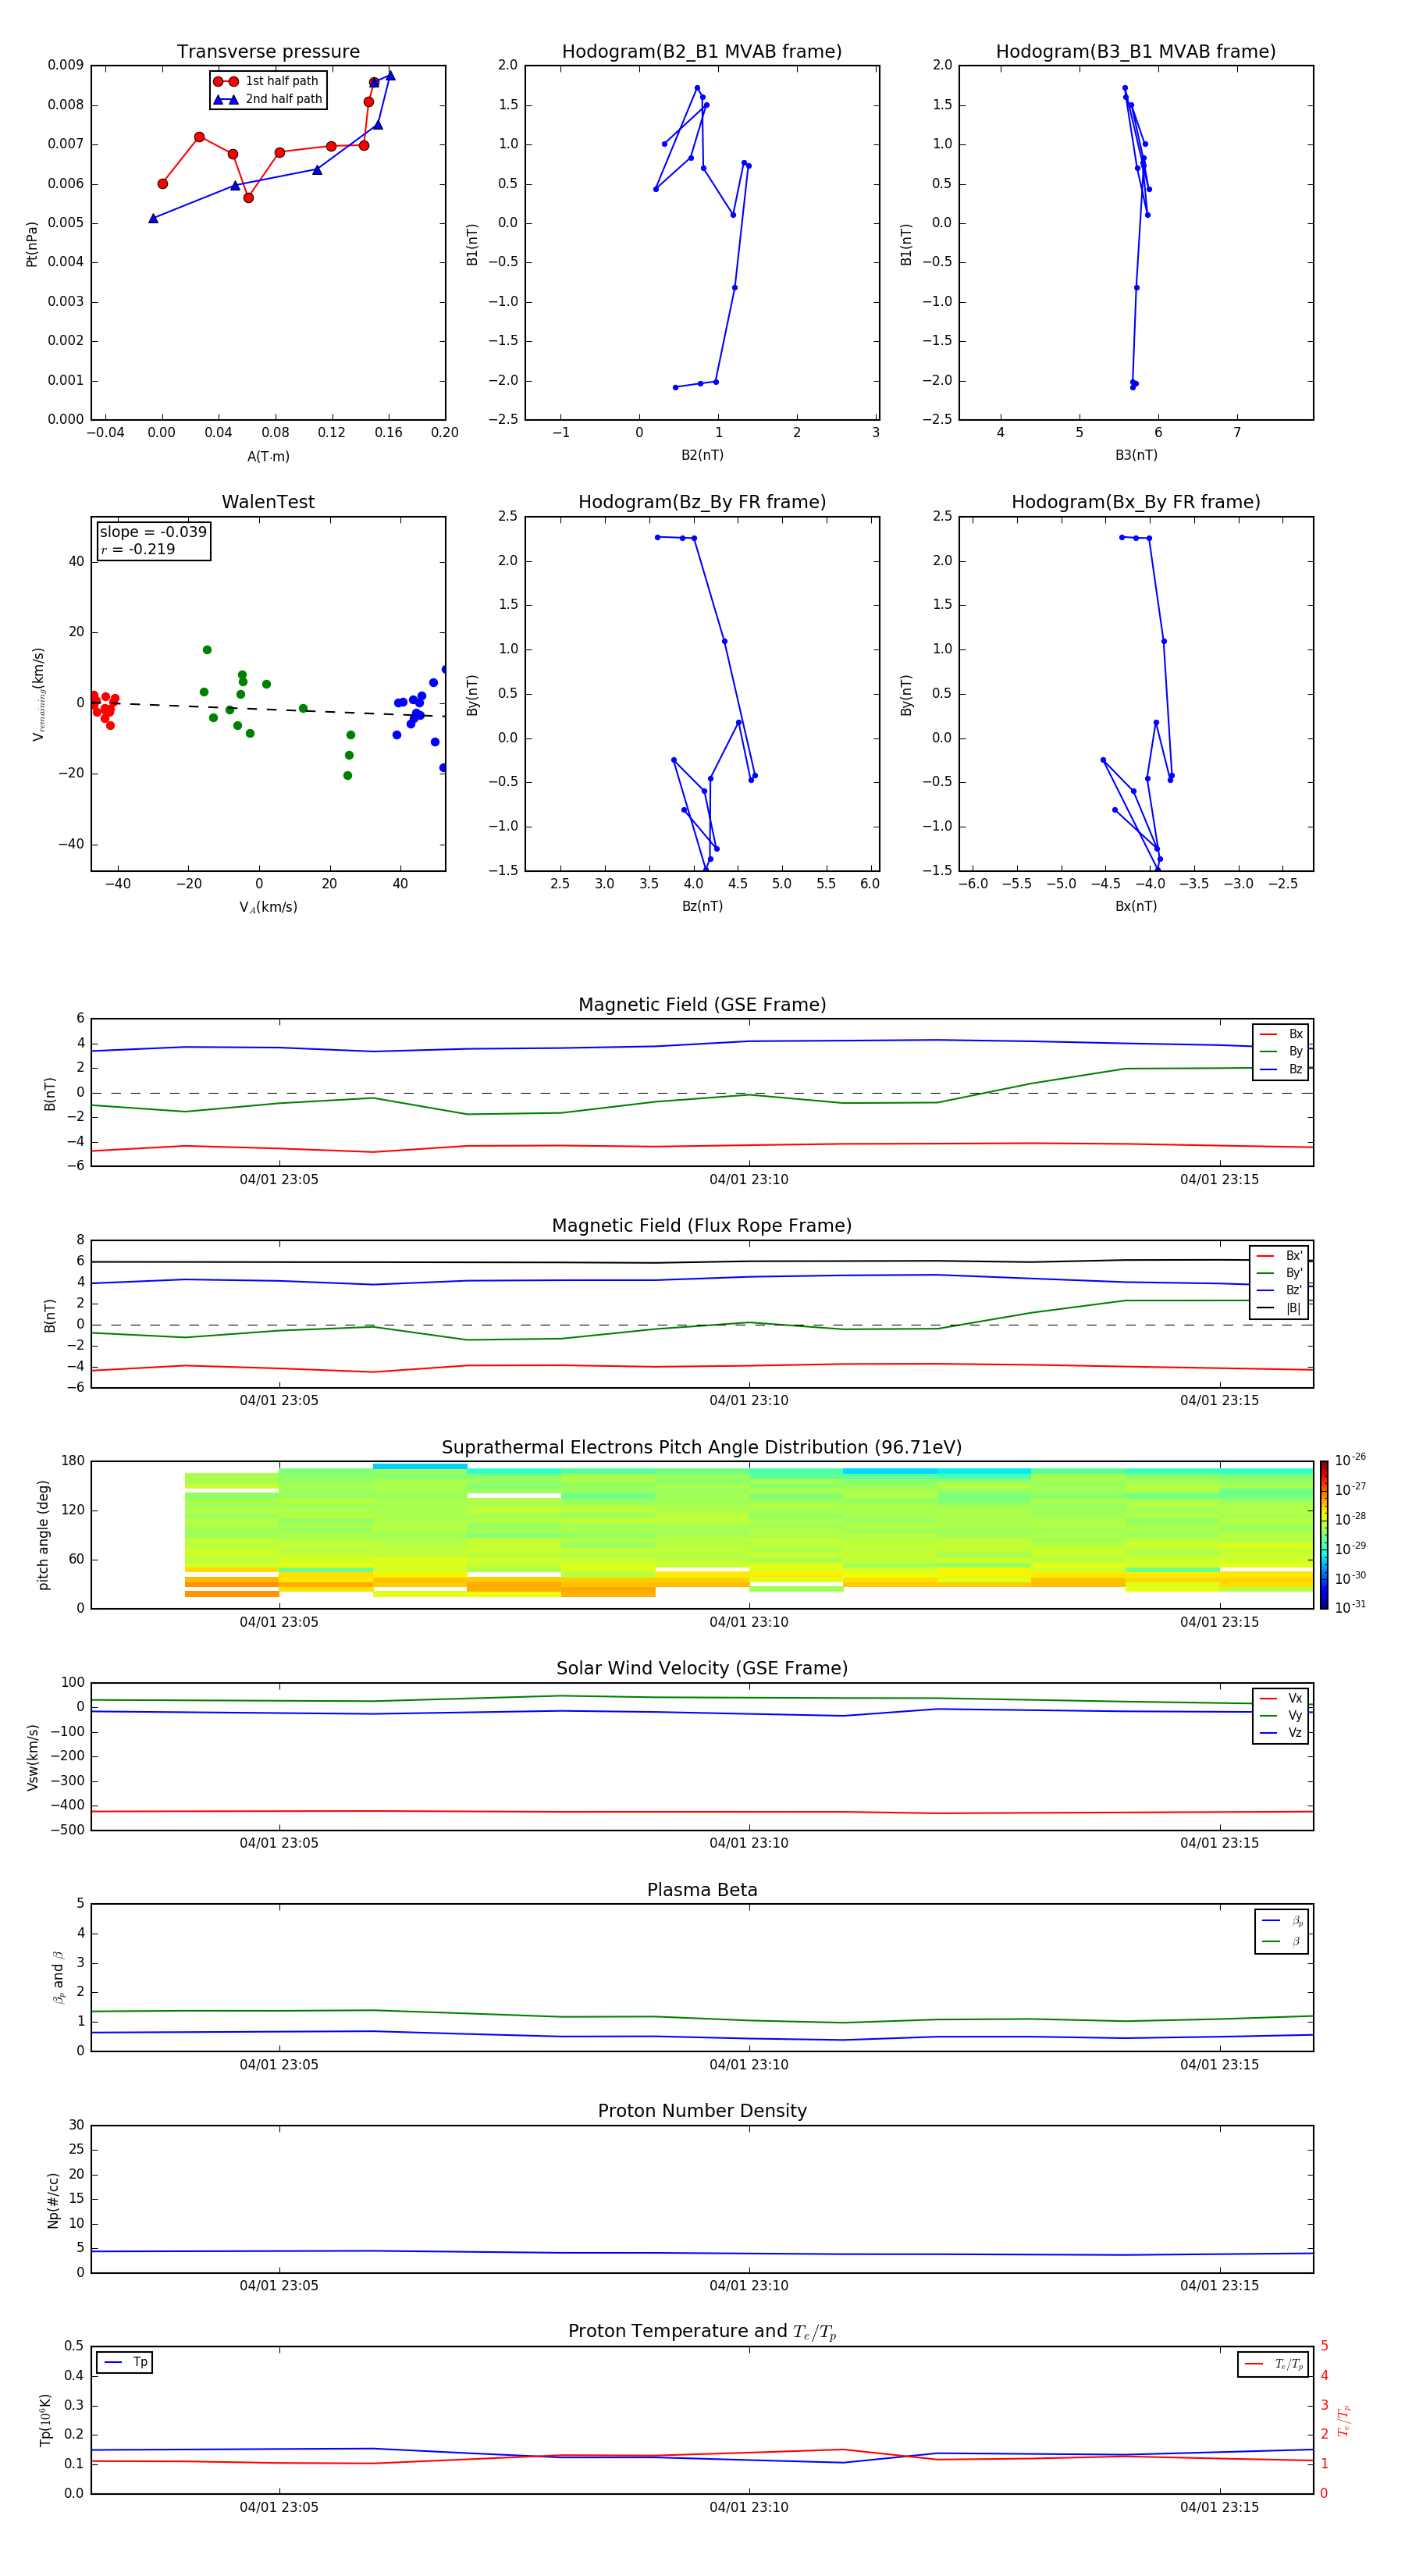Click the '04/01 23:10' tick under GSE magnetic field
1405x2576 pixels.
[749, 1180]
